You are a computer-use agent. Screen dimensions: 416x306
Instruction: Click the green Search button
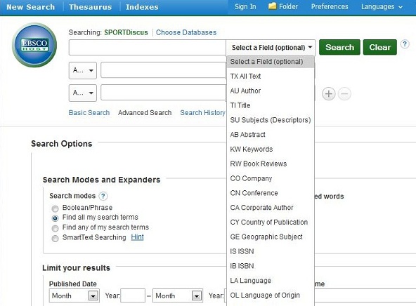(x=339, y=47)
